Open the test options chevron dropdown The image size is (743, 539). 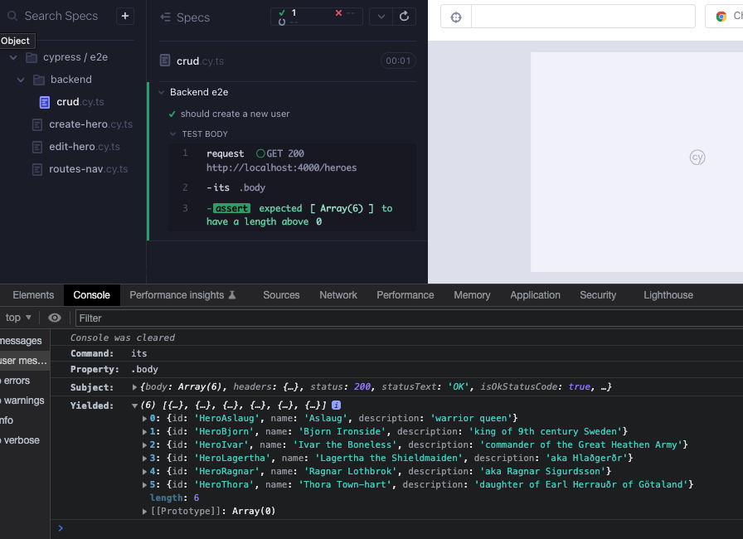381,17
